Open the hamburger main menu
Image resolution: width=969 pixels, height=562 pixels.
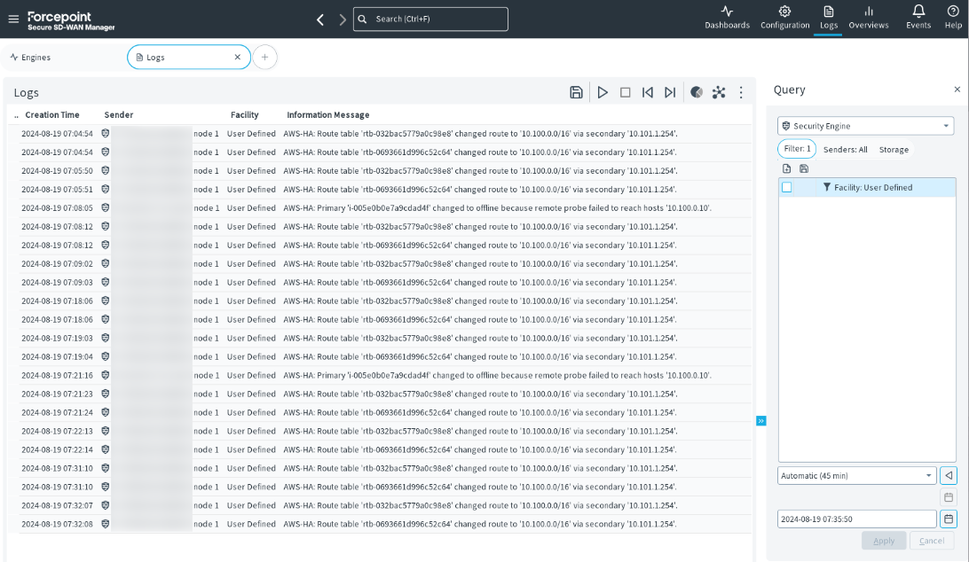tap(13, 20)
